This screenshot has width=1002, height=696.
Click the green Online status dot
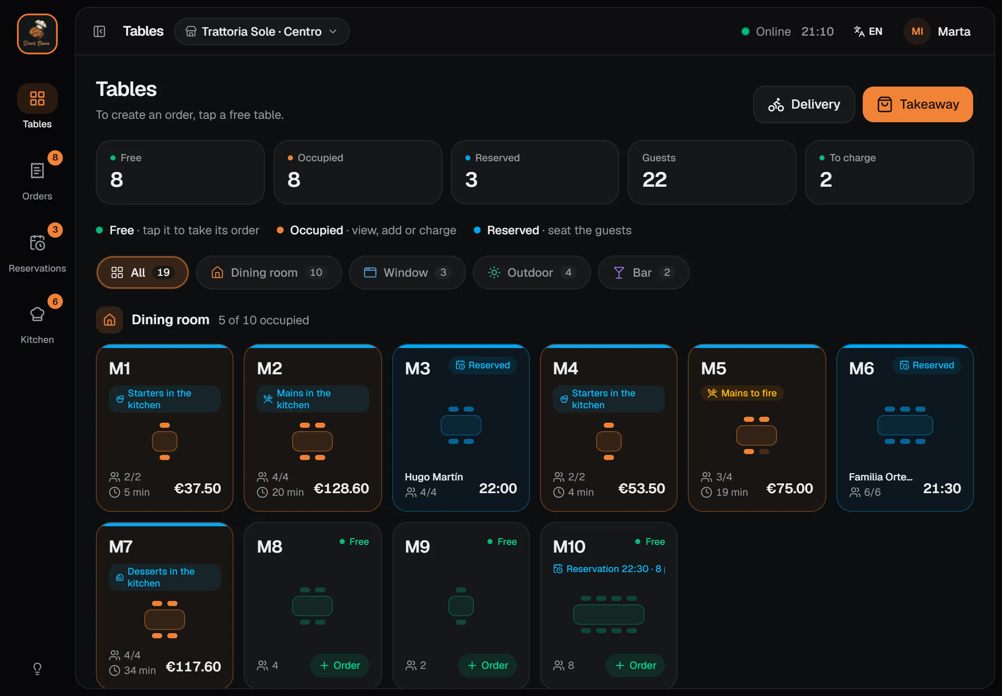click(746, 31)
